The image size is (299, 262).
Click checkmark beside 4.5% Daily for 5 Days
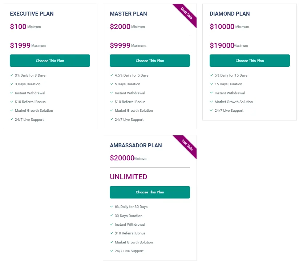pos(112,75)
